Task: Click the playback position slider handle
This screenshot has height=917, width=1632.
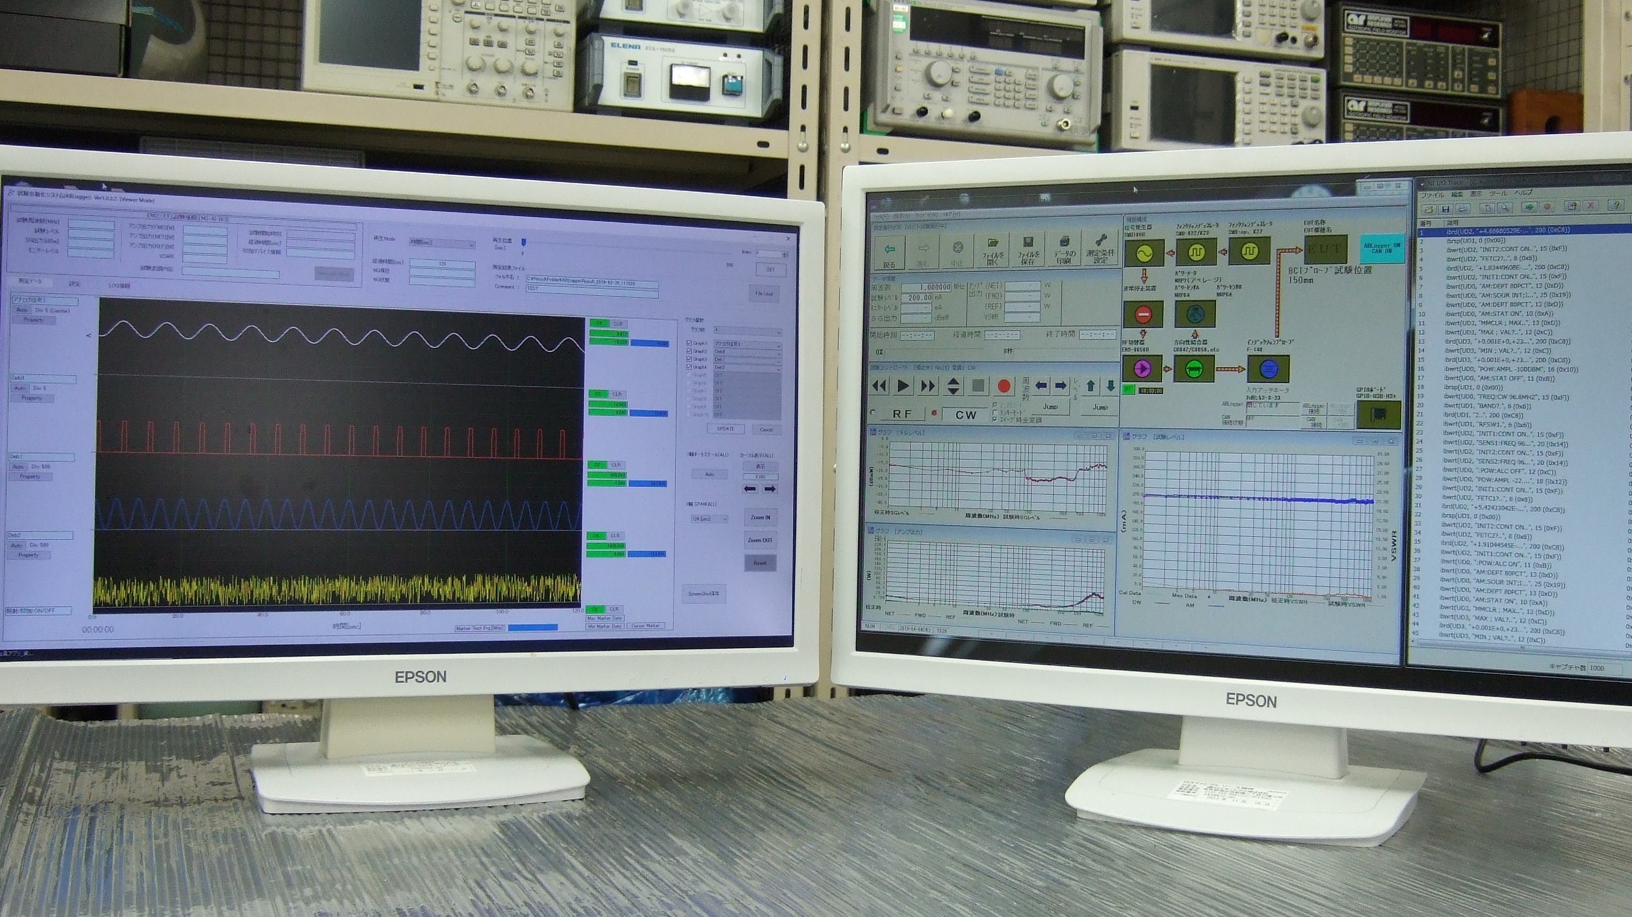Action: pyautogui.click(x=523, y=242)
